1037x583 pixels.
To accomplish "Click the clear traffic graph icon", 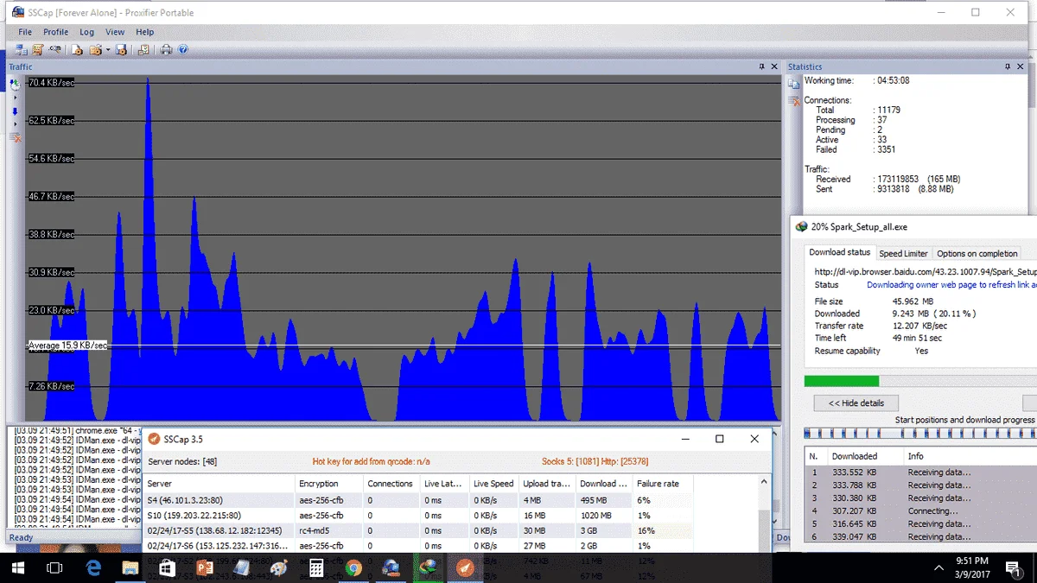I will tap(16, 138).
